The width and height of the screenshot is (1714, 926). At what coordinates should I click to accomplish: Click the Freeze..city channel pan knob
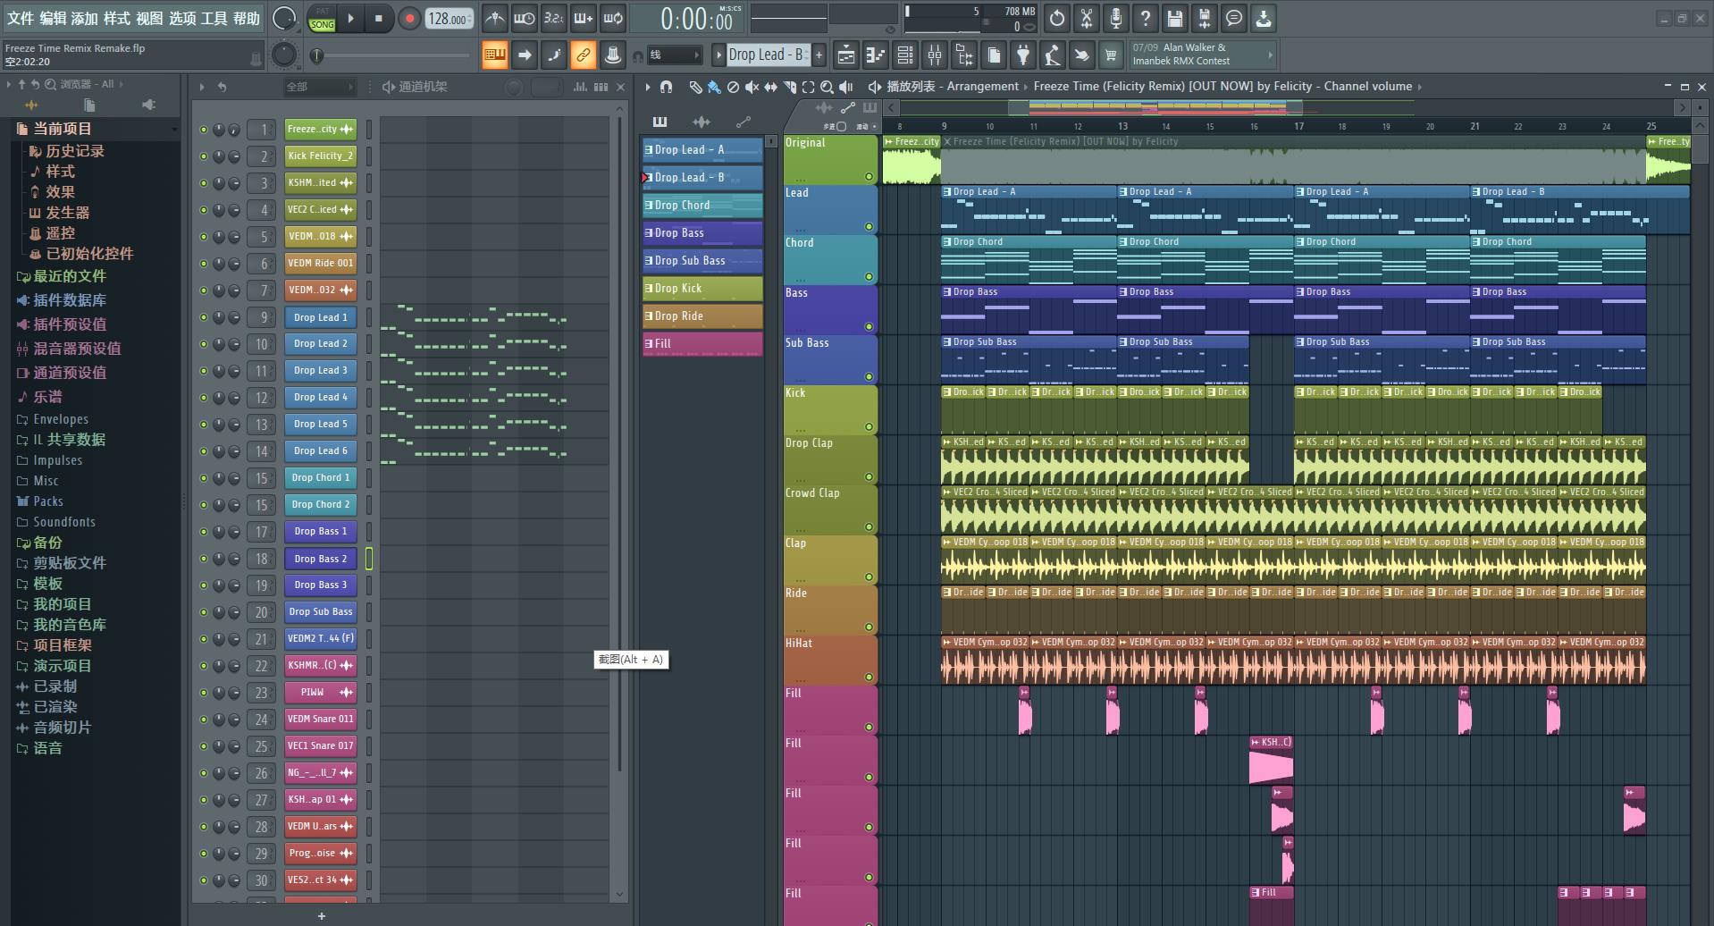pyautogui.click(x=219, y=130)
